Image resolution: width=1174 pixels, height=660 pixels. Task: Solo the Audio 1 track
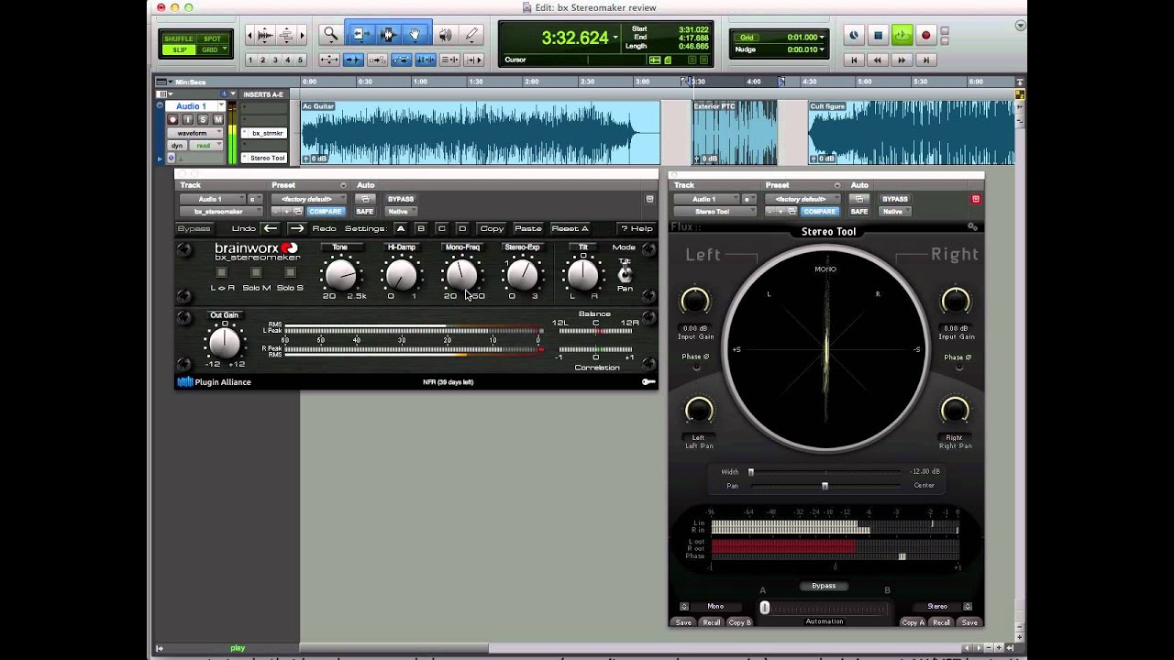(204, 119)
